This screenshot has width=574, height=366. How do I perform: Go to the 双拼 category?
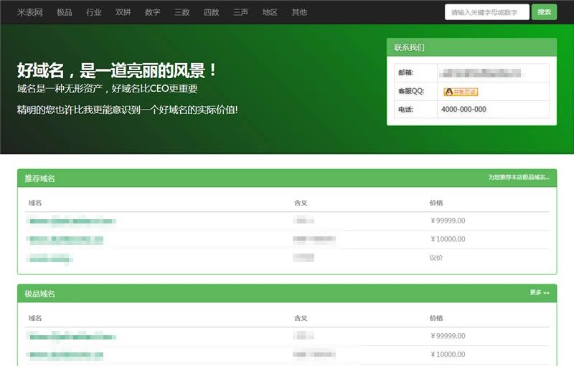click(123, 12)
